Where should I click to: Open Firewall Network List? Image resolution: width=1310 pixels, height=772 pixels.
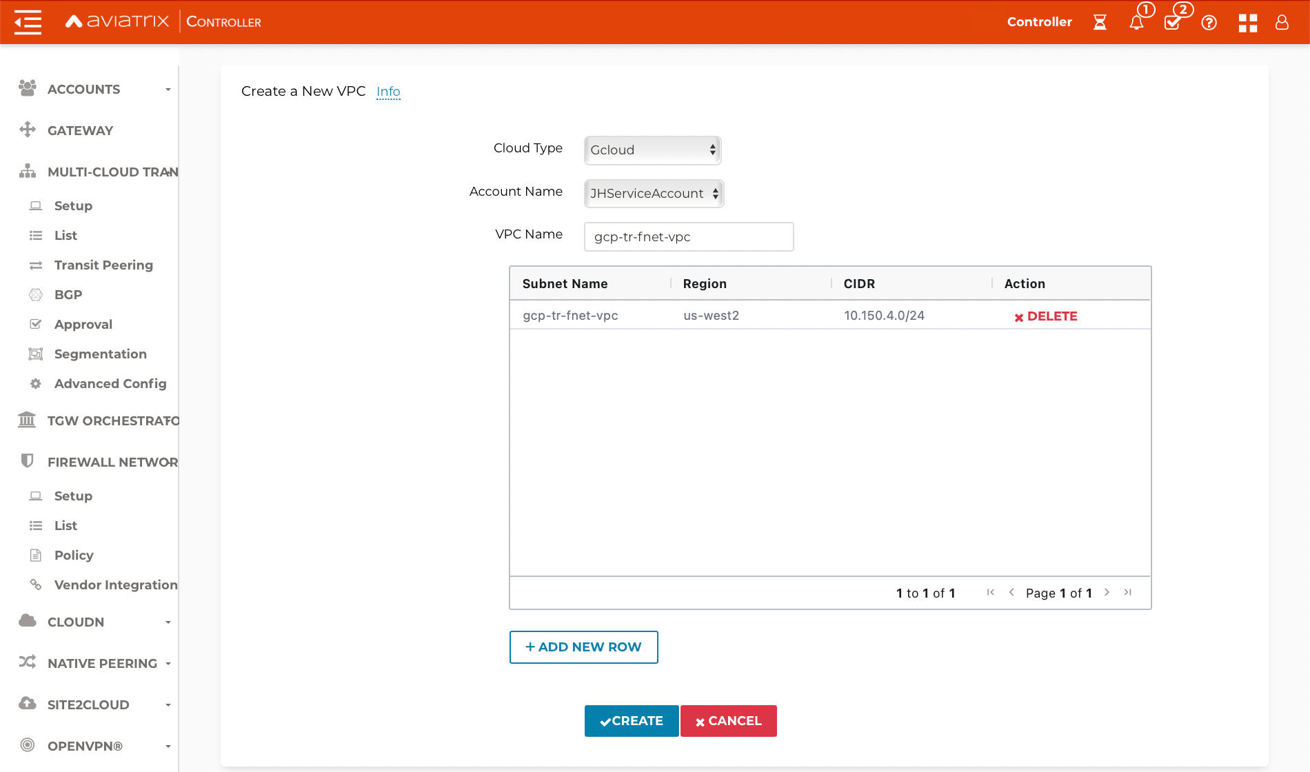(x=65, y=525)
